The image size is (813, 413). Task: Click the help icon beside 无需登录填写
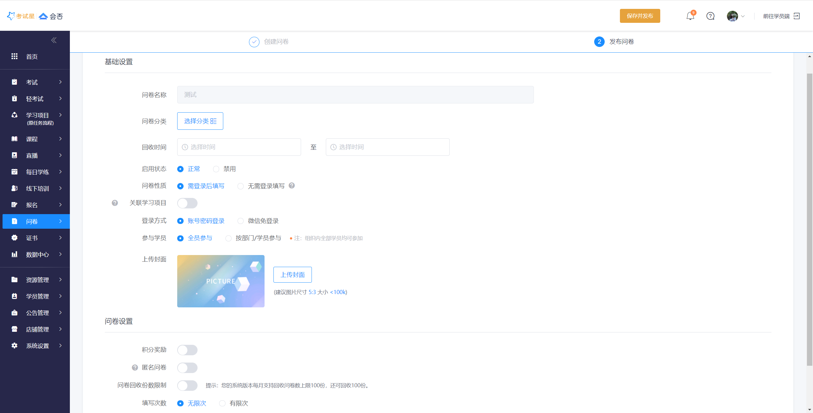click(292, 186)
